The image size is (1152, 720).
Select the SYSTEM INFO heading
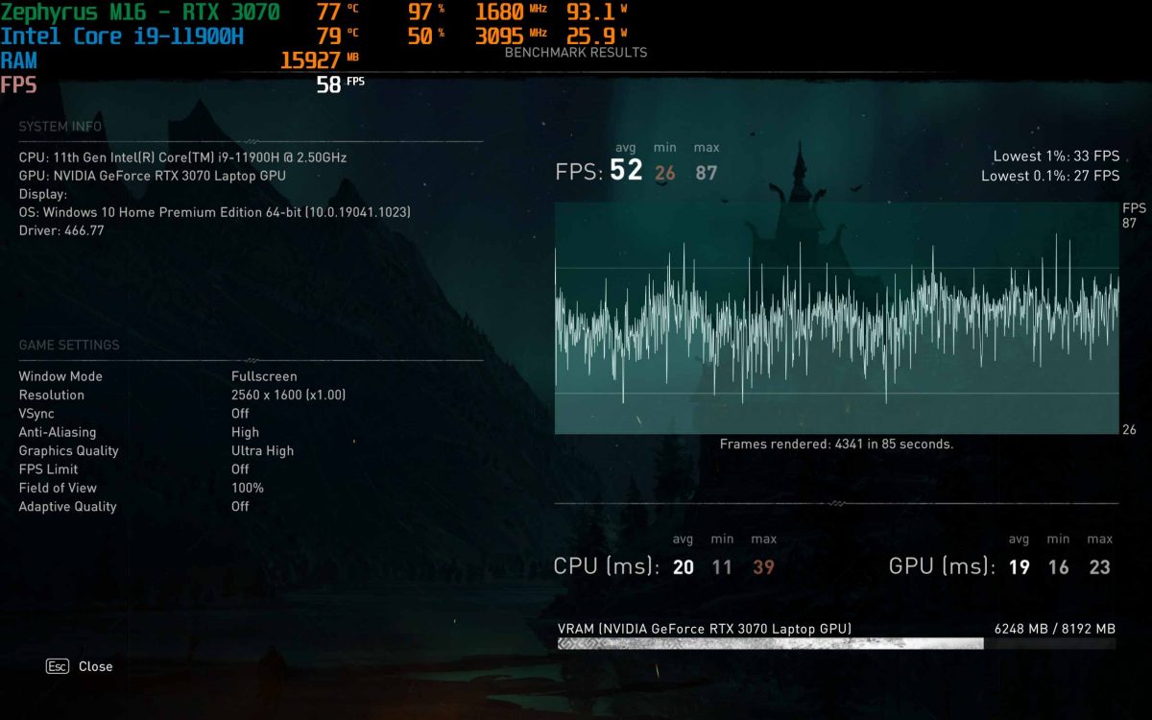click(60, 127)
